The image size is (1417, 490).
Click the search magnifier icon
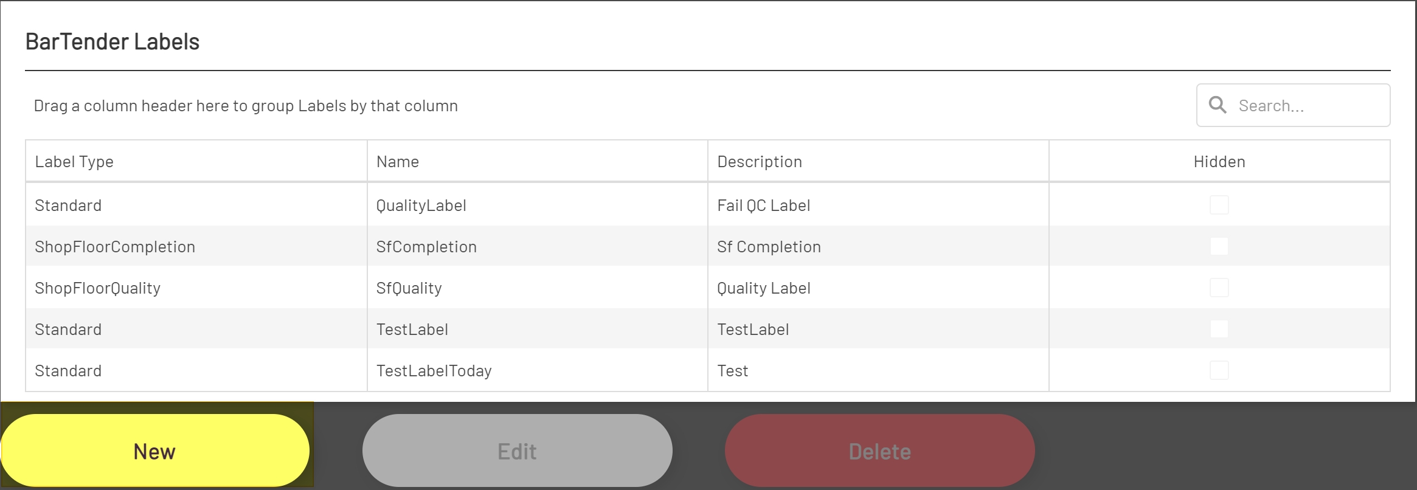click(x=1217, y=105)
